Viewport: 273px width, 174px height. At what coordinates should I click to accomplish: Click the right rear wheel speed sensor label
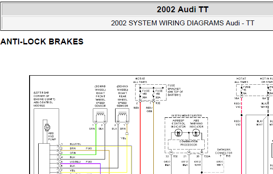(122, 96)
